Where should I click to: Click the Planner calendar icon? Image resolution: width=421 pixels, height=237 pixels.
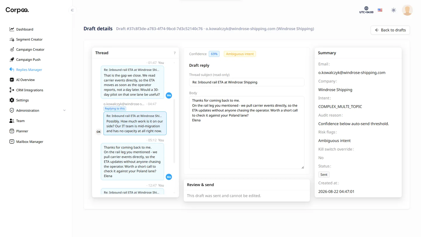pyautogui.click(x=12, y=131)
